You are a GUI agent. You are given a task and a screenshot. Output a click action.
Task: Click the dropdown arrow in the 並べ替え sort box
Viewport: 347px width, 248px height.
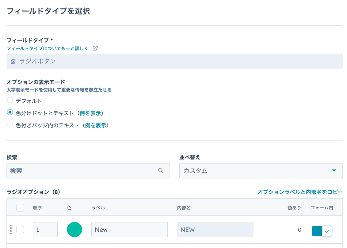click(334, 171)
